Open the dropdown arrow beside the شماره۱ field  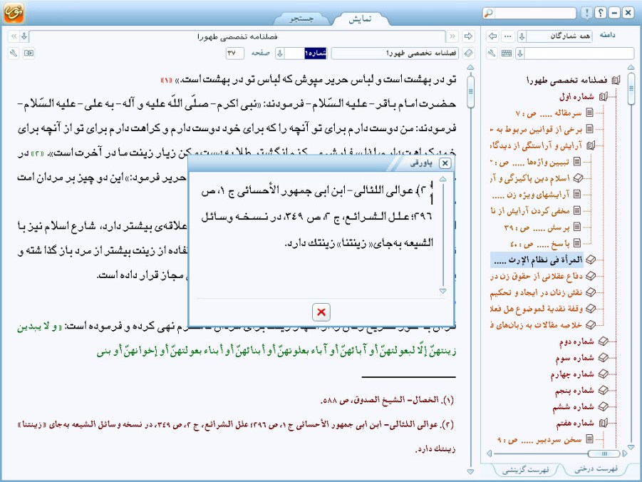tap(280, 53)
